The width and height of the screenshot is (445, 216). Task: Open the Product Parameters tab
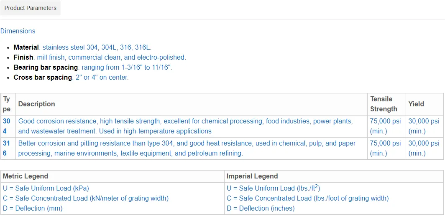[31, 8]
